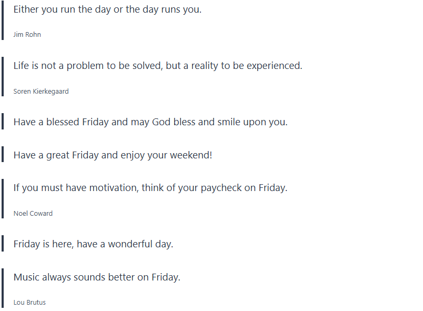Click "Have a great Friday" quote text
Screen dimensions: 423x311
(x=113, y=155)
